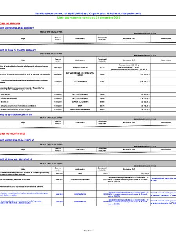
Task: Select the heading '25 000 € à 5 548 000 EUROS HT'
Action: (18, 50)
